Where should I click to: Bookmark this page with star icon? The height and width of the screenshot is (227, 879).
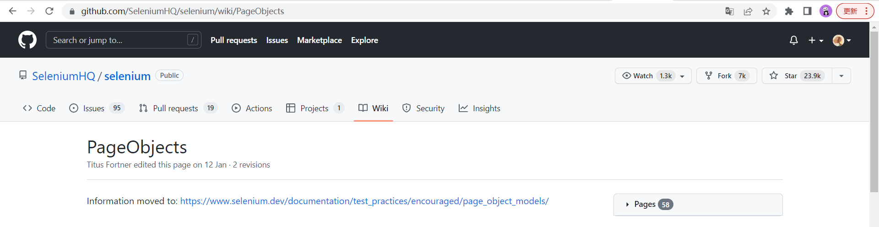(766, 11)
